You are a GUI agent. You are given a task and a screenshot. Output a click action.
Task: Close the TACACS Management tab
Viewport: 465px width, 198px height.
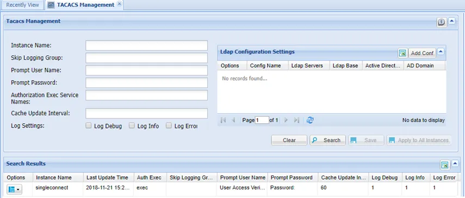(119, 4)
